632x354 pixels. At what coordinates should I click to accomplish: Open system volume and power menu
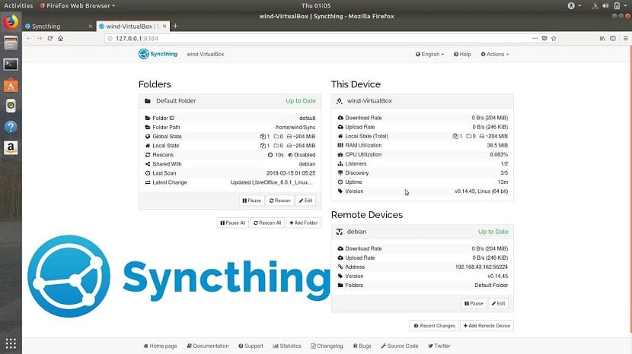(608, 5)
